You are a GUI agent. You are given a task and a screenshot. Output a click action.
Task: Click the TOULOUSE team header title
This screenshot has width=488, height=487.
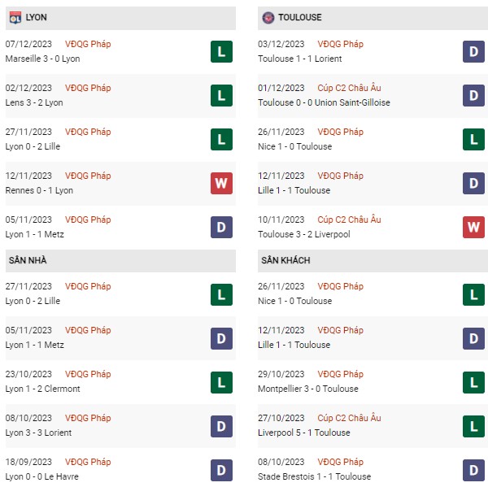click(299, 17)
